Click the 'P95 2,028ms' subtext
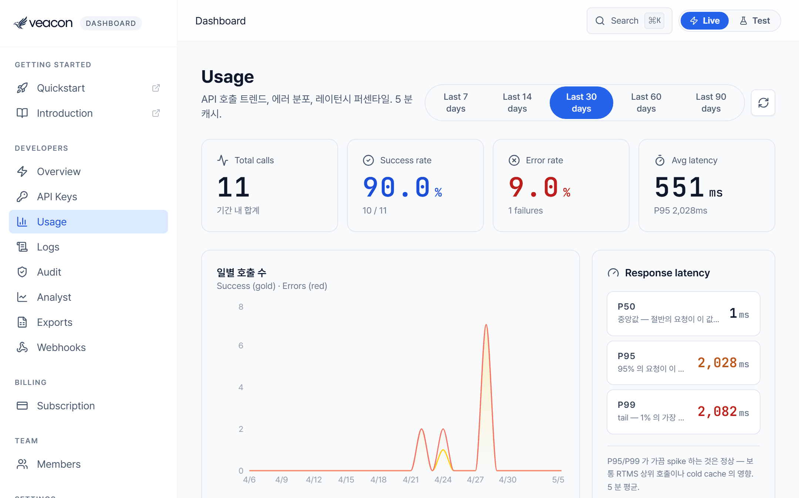This screenshot has width=799, height=498. [x=680, y=211]
